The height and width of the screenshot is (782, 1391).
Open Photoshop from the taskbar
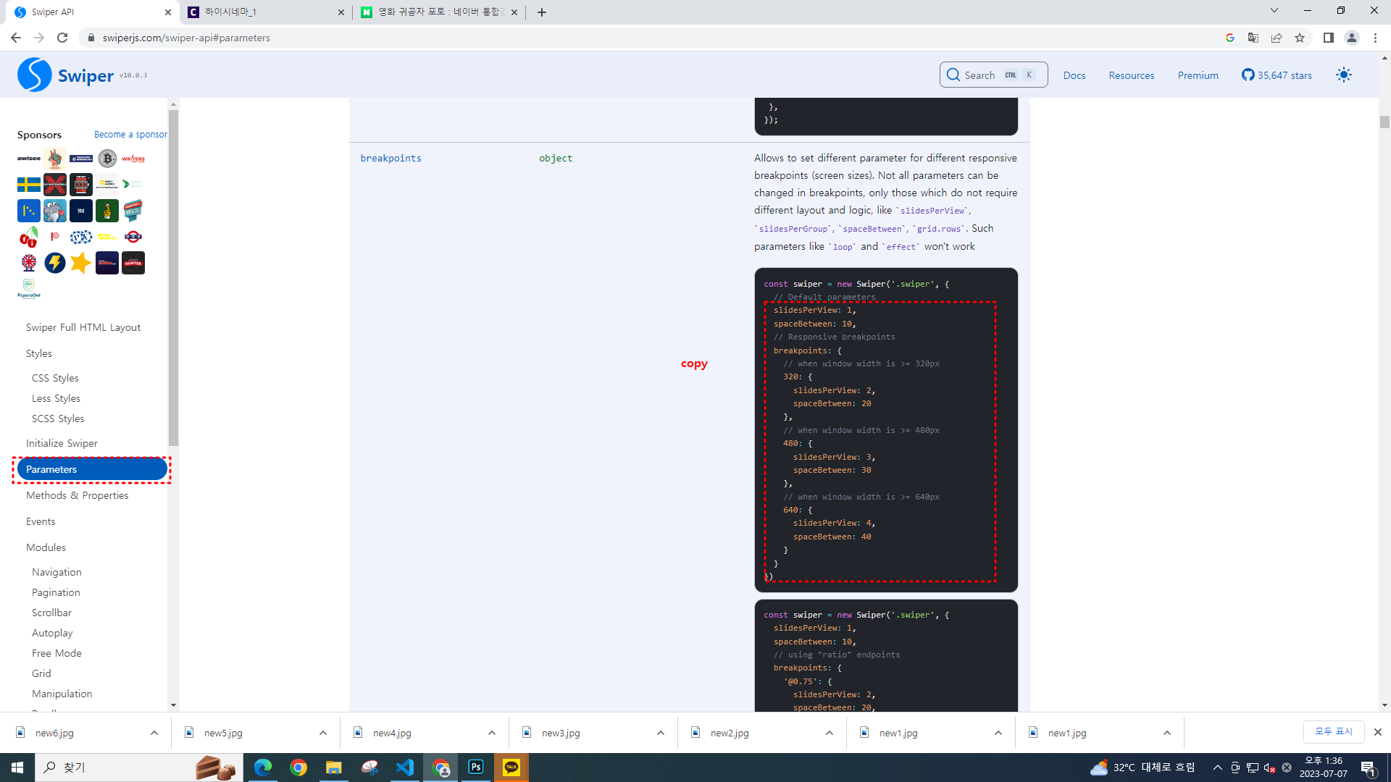click(476, 768)
